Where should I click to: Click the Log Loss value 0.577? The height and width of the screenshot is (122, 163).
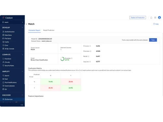point(98,61)
